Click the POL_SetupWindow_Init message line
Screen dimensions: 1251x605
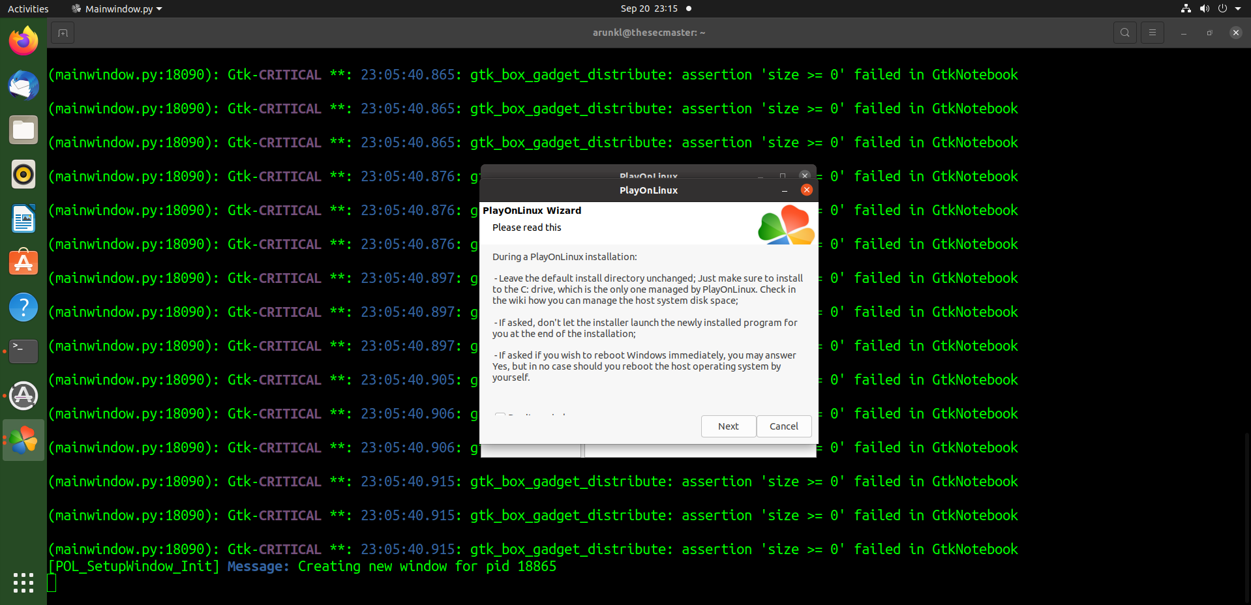pyautogui.click(x=302, y=567)
